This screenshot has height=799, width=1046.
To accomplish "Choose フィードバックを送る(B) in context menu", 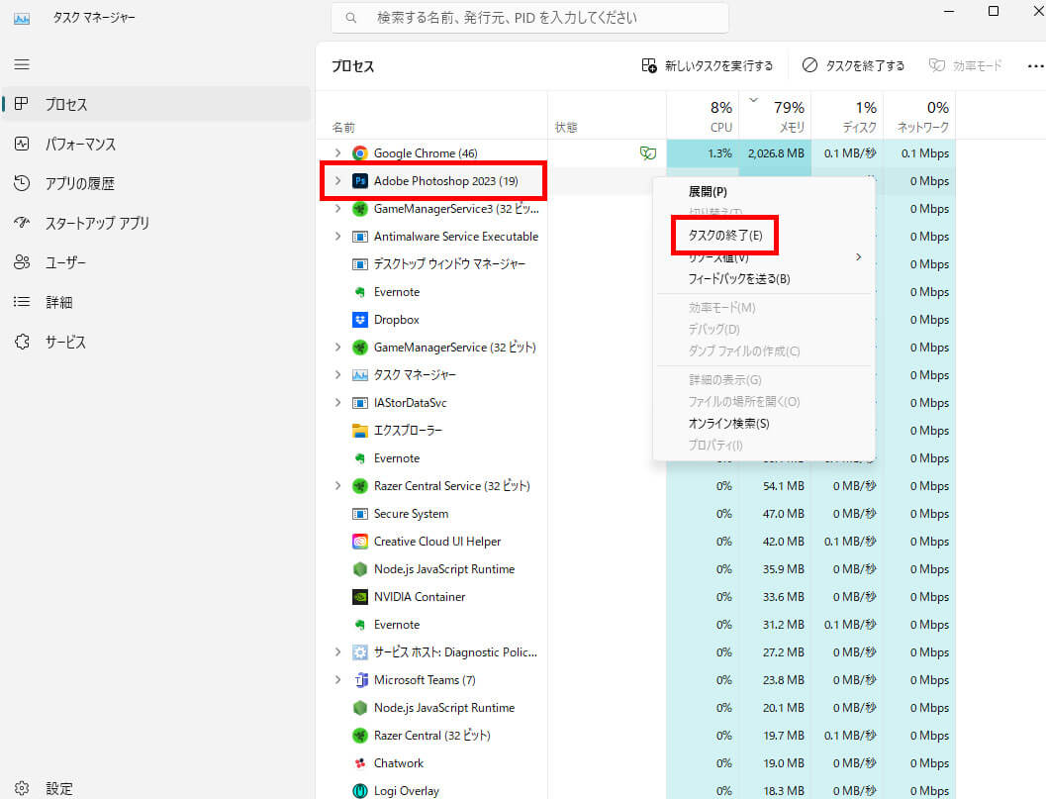I will tap(739, 279).
